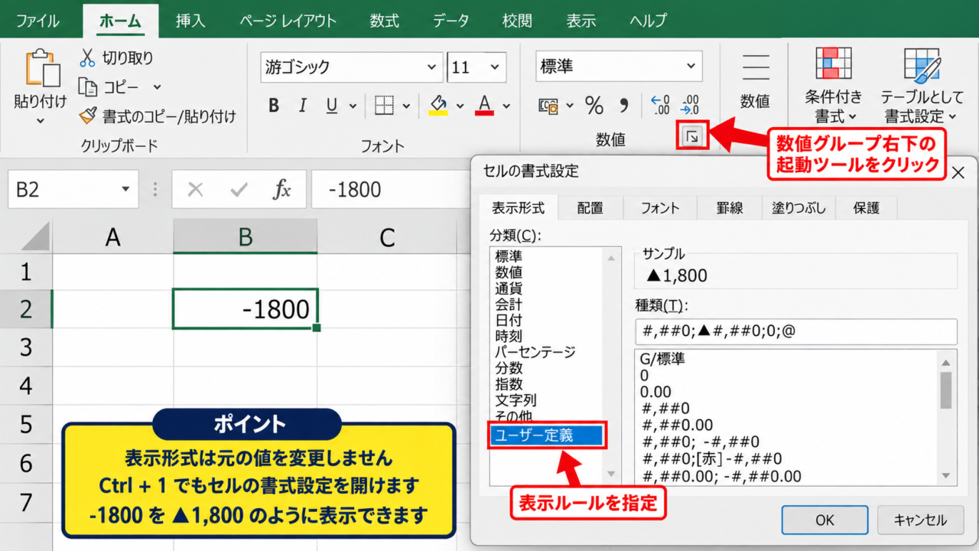
Task: Click the Borders icon
Action: click(x=384, y=106)
